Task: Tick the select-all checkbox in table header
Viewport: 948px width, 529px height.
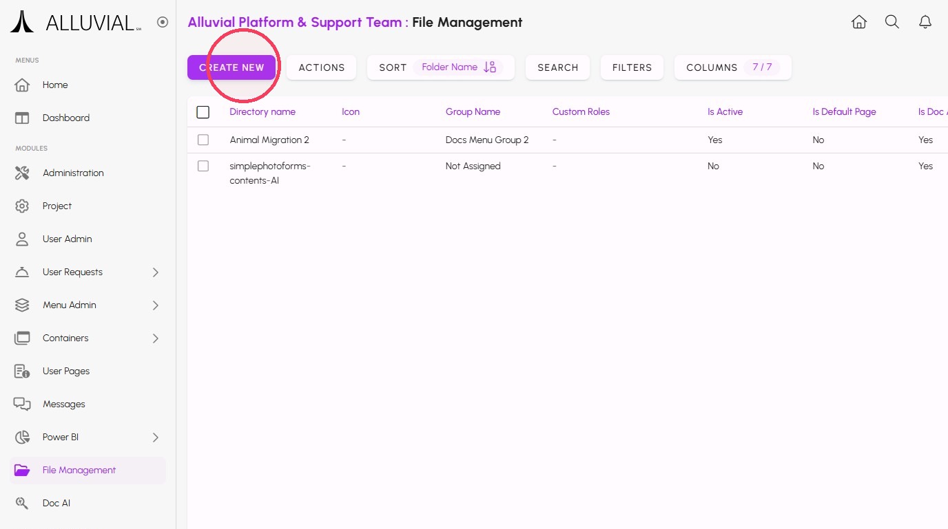Action: (203, 112)
